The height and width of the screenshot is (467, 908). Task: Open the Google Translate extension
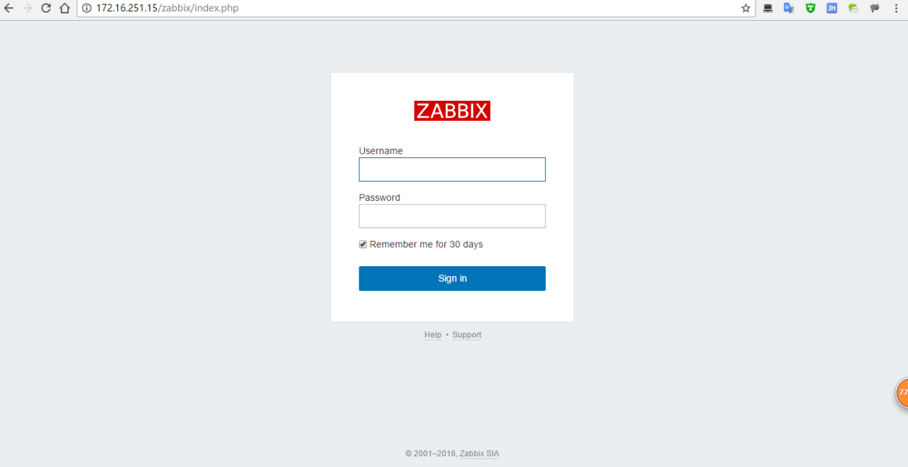tap(789, 9)
